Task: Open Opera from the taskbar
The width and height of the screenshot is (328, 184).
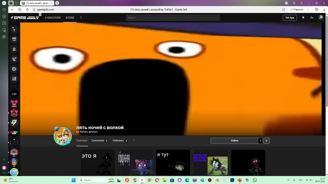Action: [157, 180]
